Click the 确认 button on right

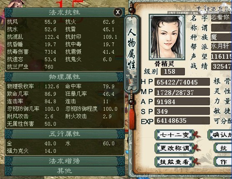(x=220, y=135)
